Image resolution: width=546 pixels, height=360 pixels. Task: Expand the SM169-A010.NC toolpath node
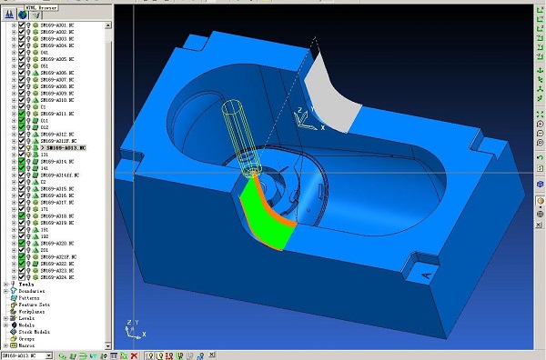click(x=14, y=100)
